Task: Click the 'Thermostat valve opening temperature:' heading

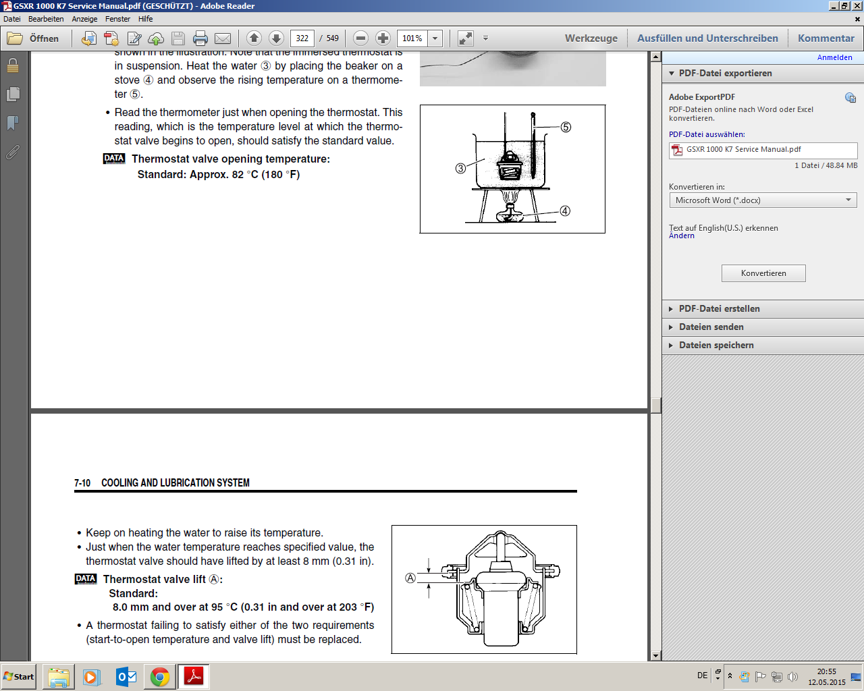Action: tap(231, 159)
